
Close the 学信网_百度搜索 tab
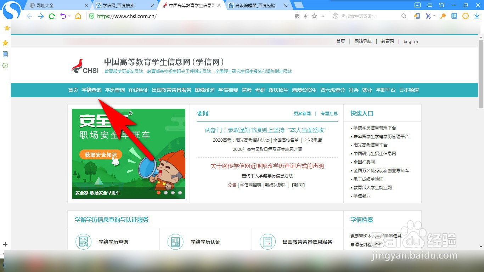tap(153, 5)
